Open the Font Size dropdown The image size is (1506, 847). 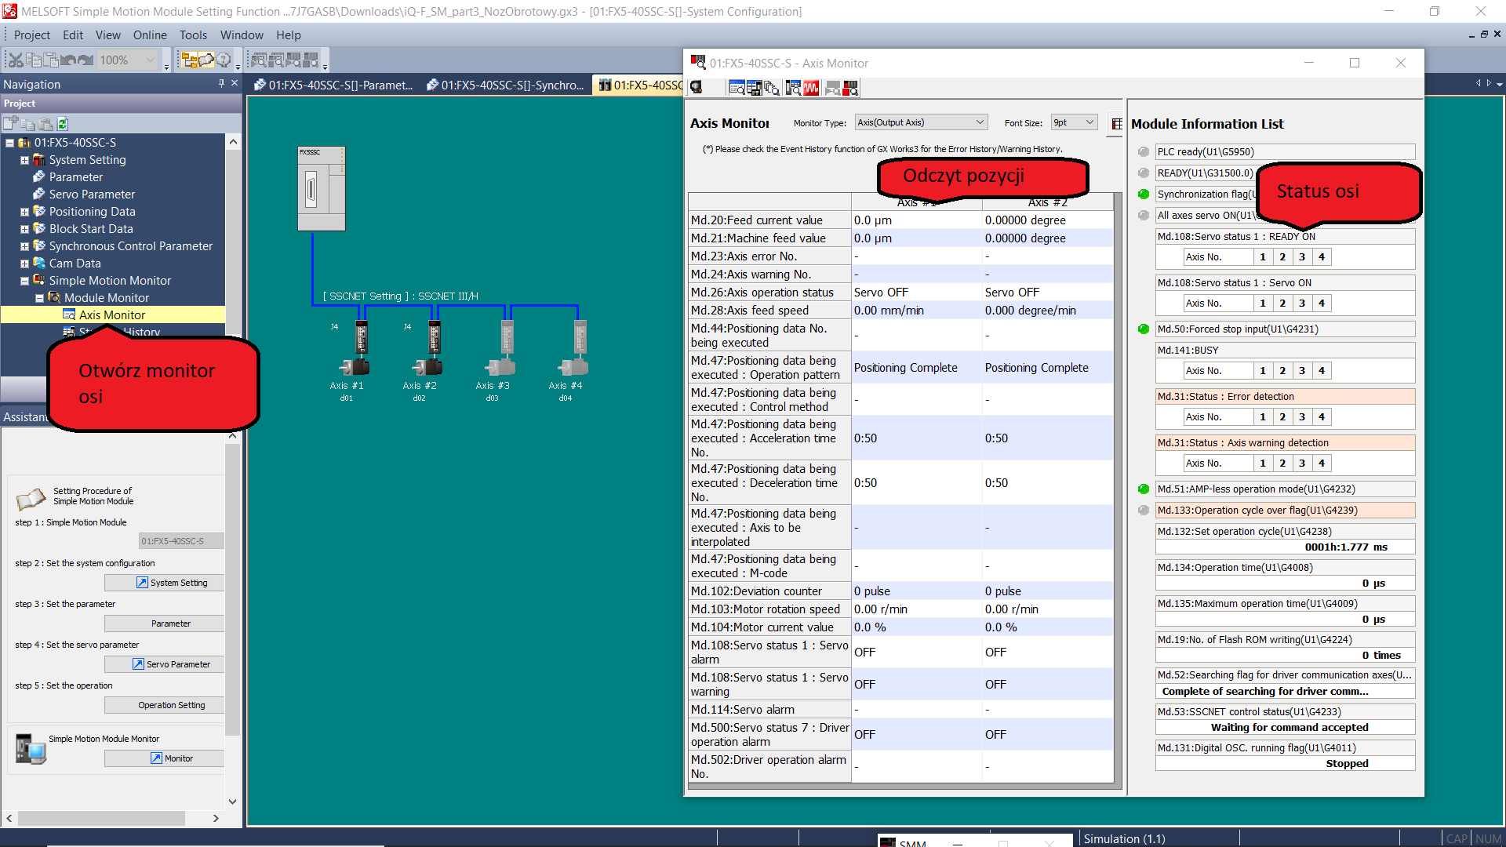1074,122
